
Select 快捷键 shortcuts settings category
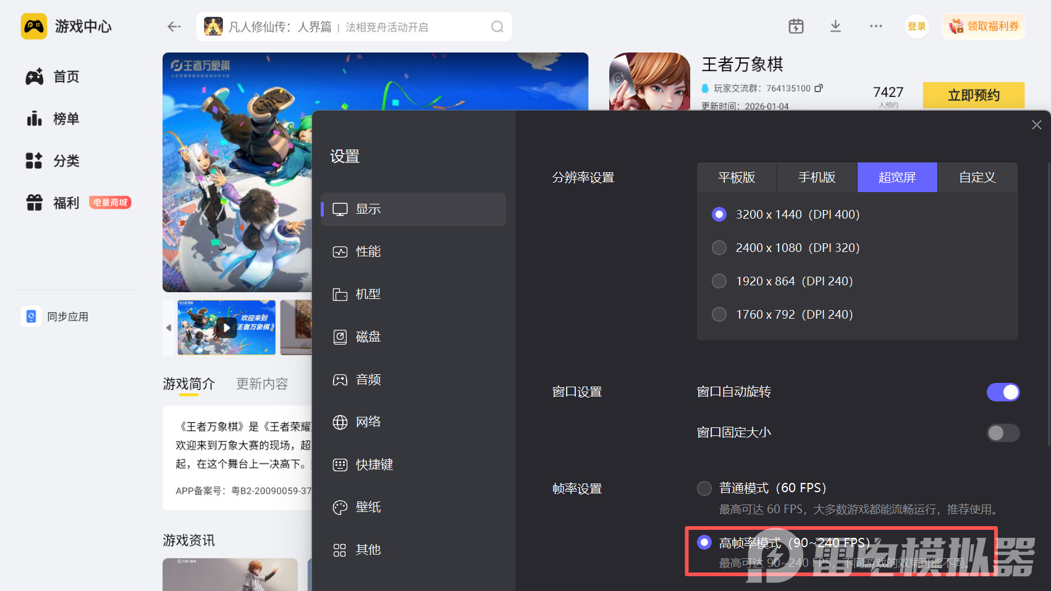click(413, 465)
